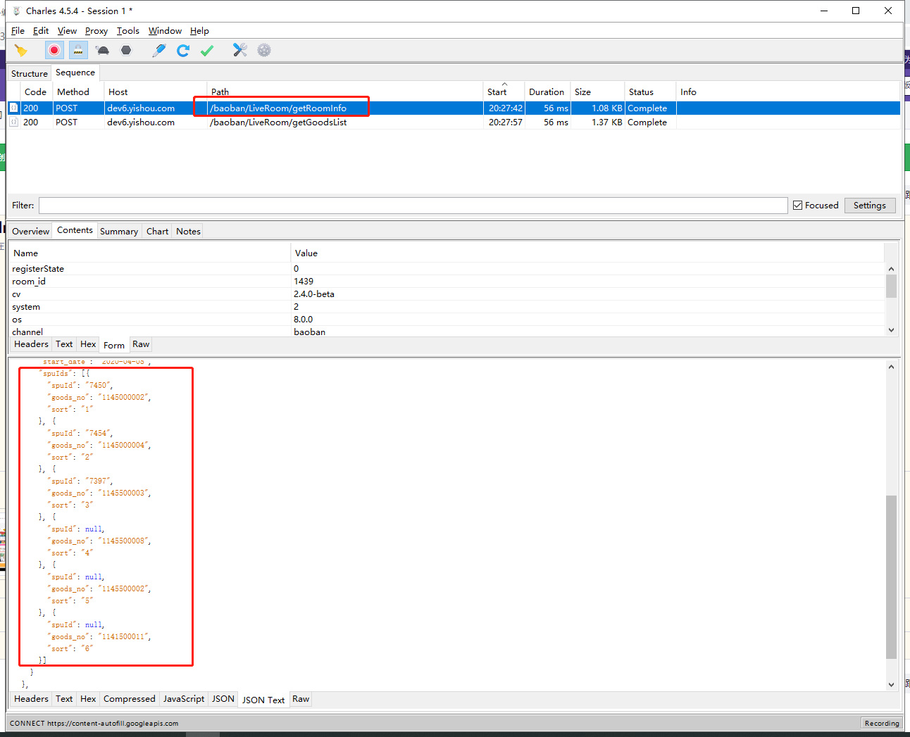Viewport: 910px width, 737px height.
Task: Open the Tools wrench icon
Action: tap(240, 50)
